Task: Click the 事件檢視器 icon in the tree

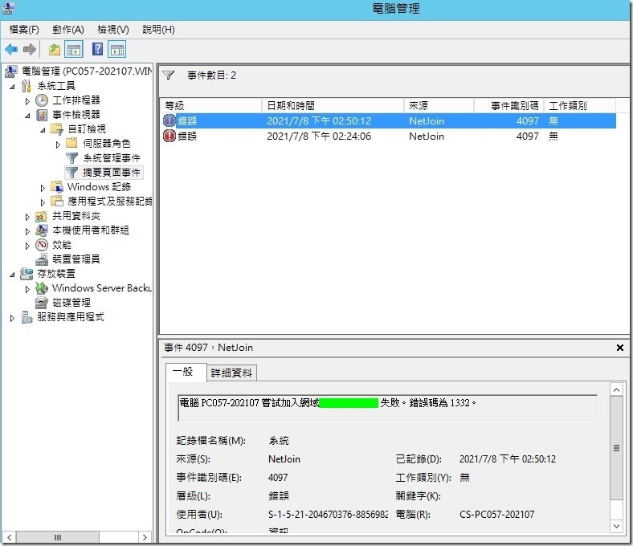Action: pos(42,115)
